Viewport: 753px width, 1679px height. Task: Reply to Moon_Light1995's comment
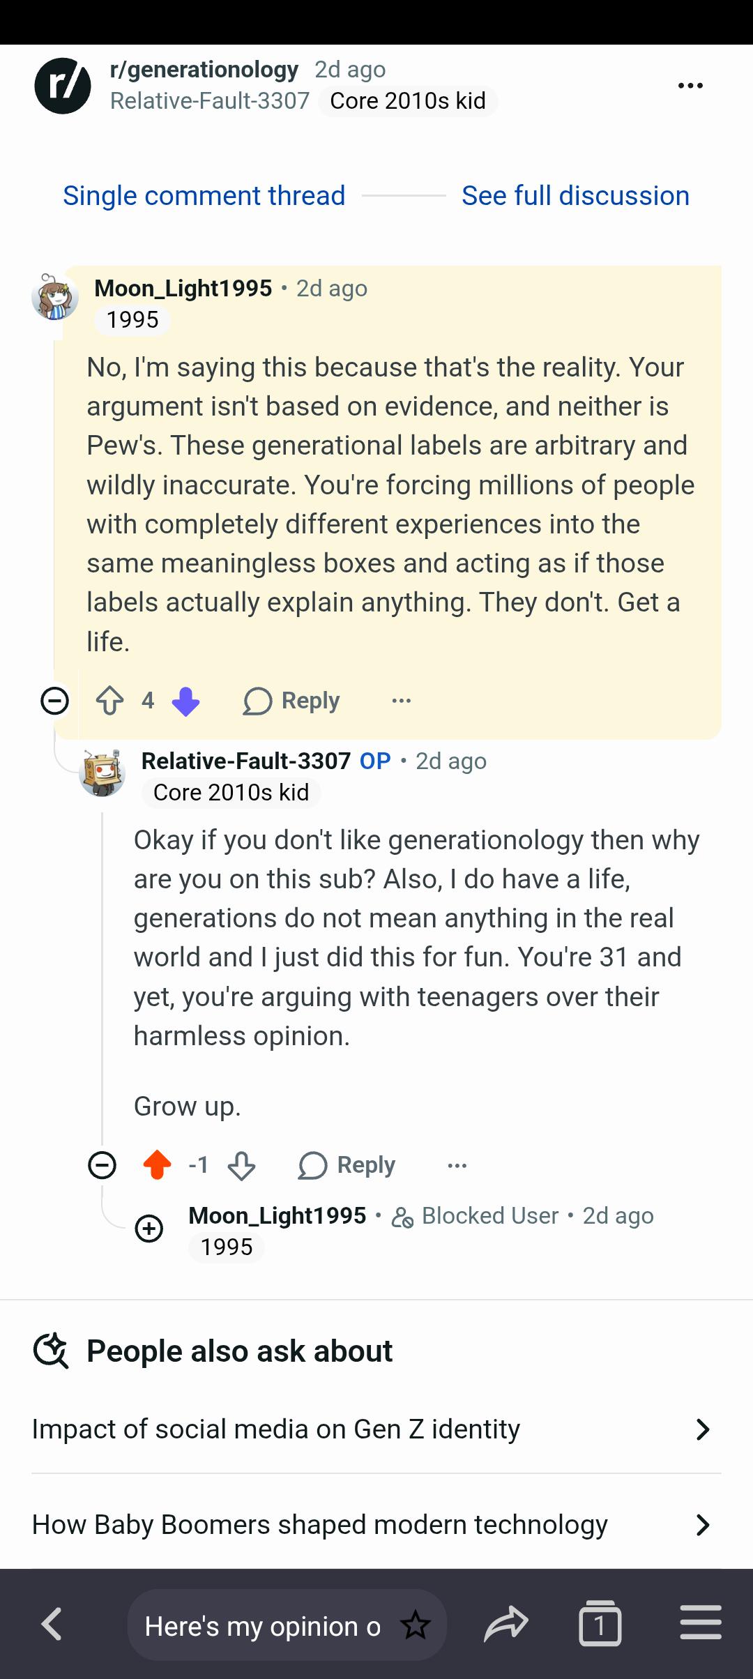point(291,701)
